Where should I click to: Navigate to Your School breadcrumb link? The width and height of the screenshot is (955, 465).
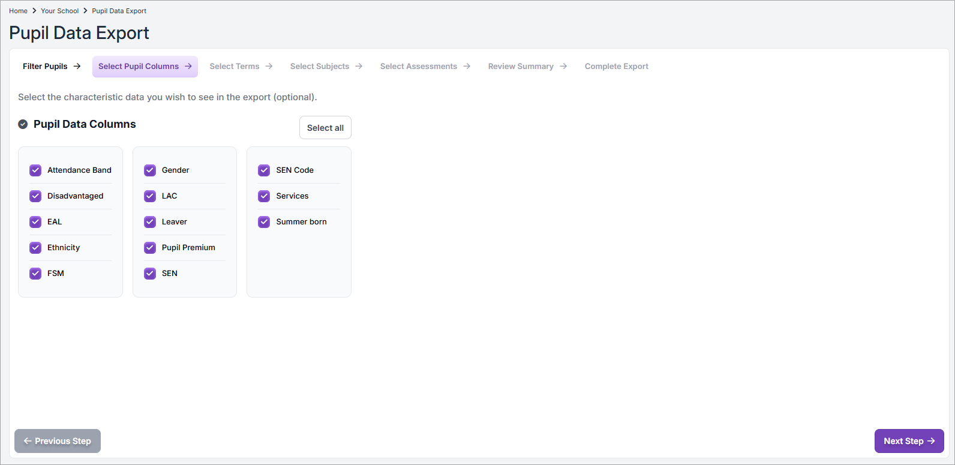pos(59,11)
